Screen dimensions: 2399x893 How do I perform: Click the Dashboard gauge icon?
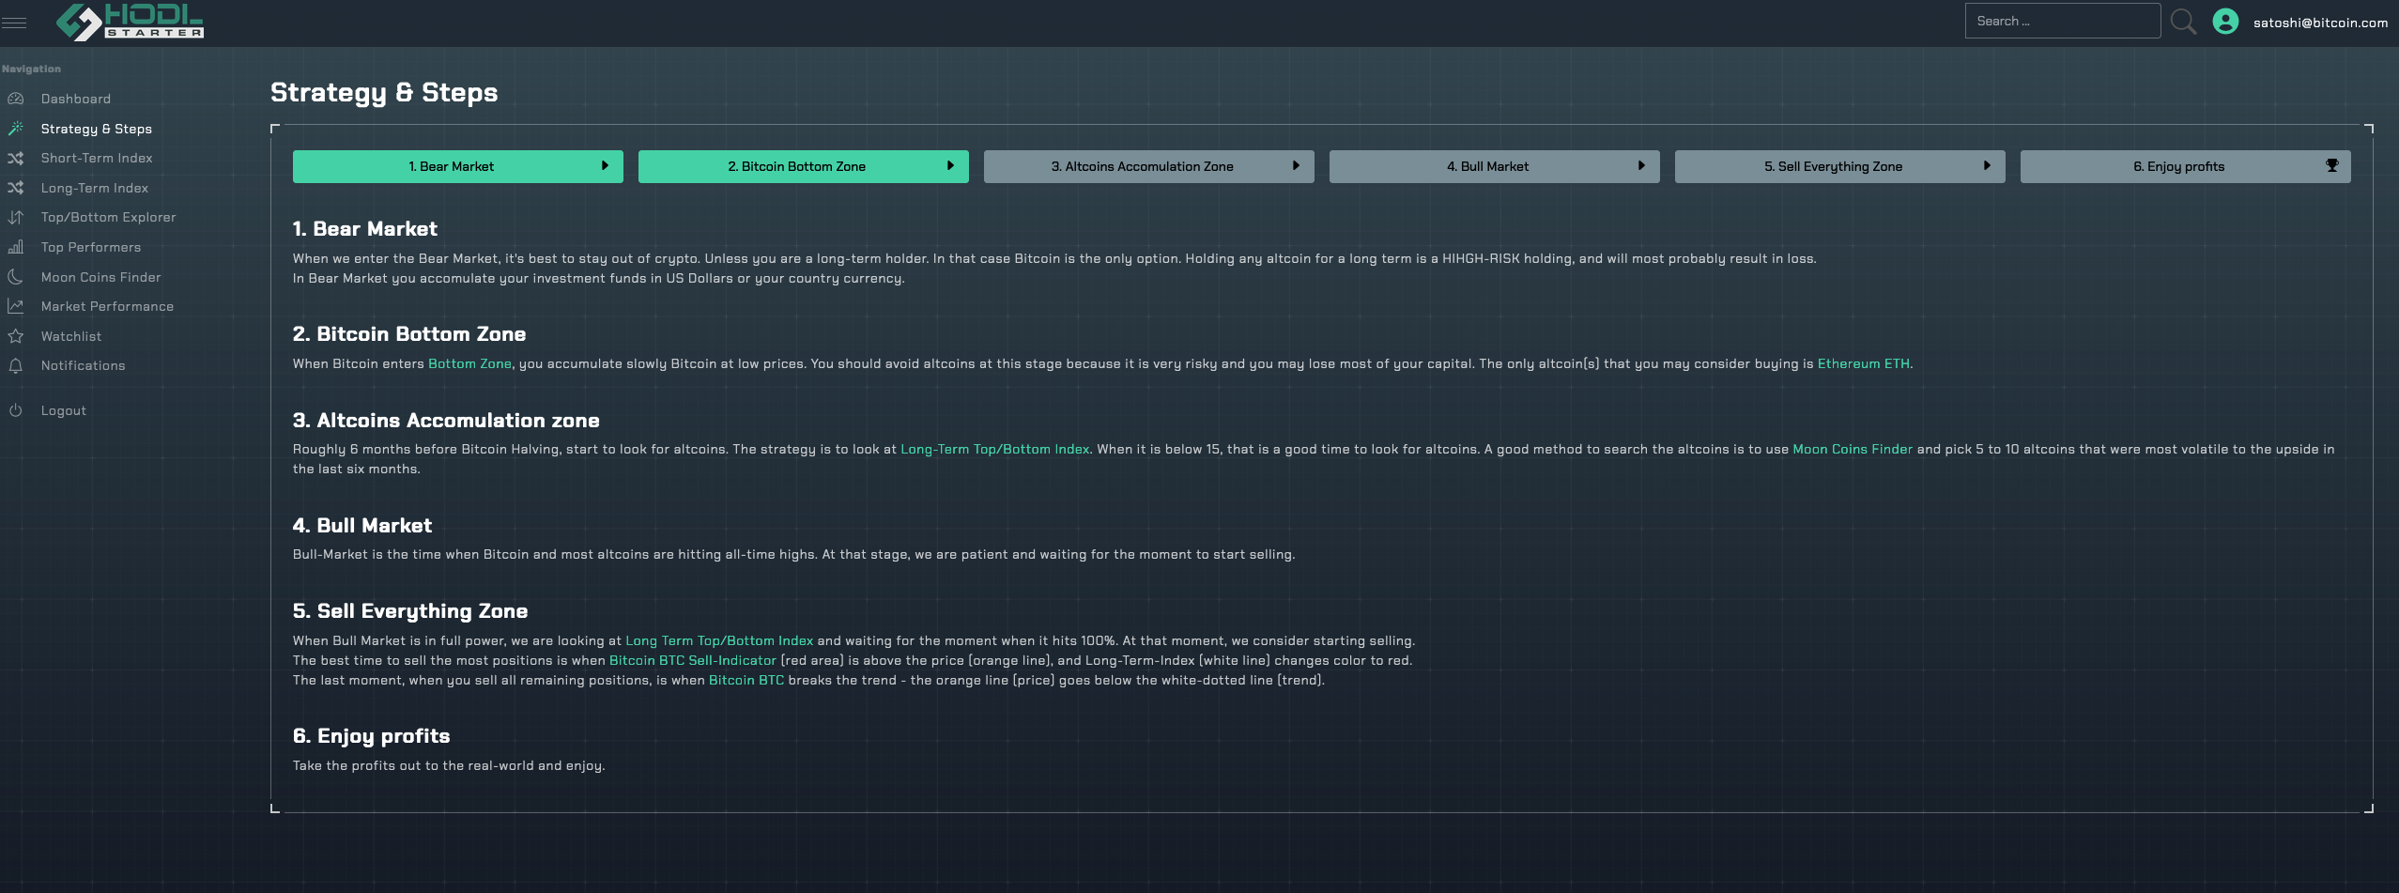[16, 99]
